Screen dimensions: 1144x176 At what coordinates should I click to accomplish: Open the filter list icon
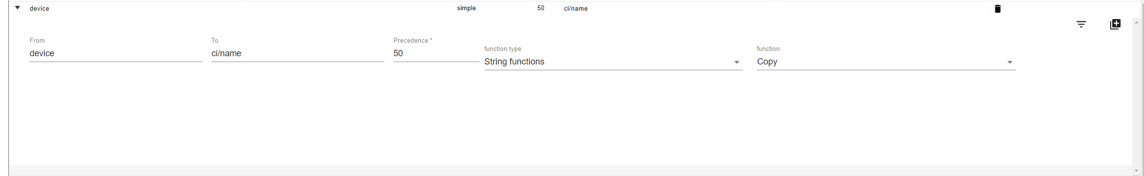point(1081,24)
